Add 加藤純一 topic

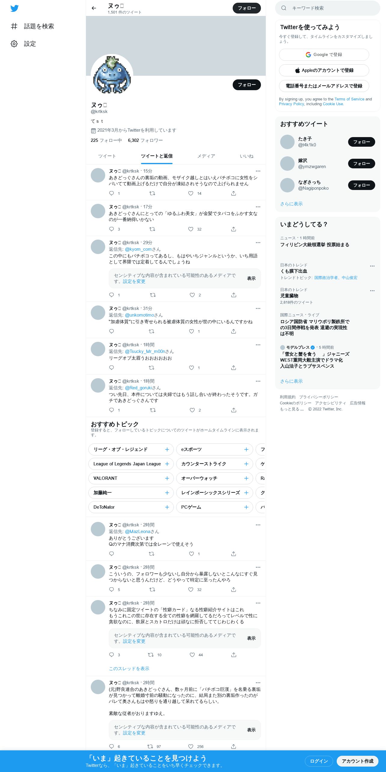(167, 493)
